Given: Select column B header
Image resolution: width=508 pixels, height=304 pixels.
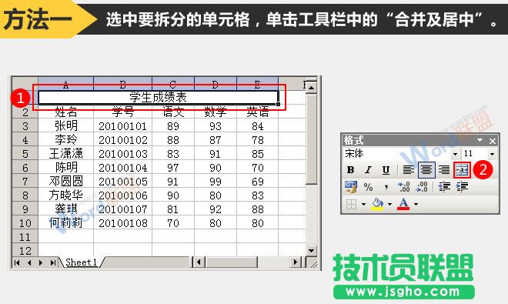Looking at the screenshot, I should pos(123,84).
